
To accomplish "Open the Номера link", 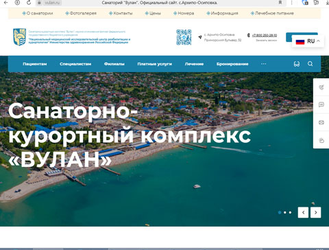I will point(184,13).
